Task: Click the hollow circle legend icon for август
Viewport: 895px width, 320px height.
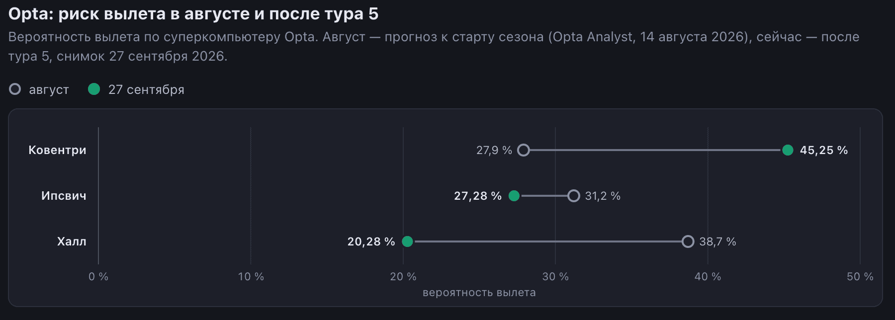Action: point(15,89)
